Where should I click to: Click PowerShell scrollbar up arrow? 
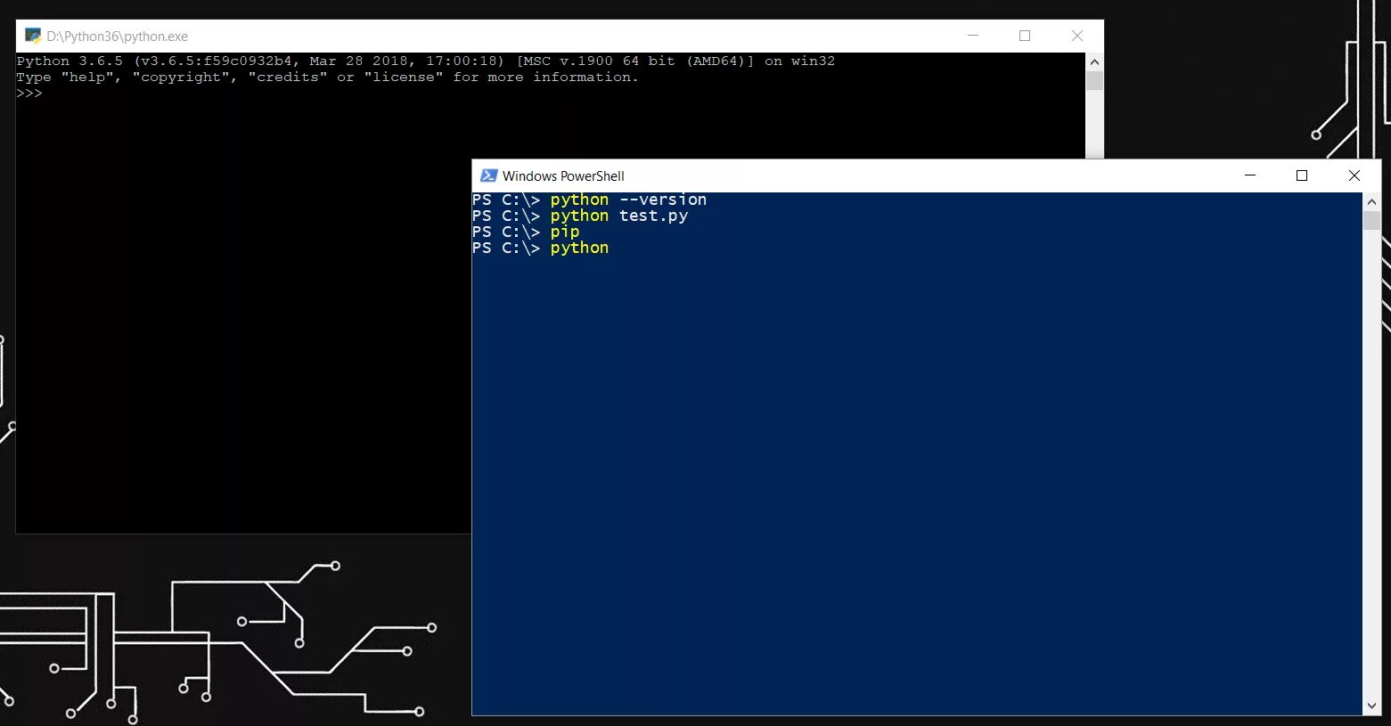(x=1371, y=201)
